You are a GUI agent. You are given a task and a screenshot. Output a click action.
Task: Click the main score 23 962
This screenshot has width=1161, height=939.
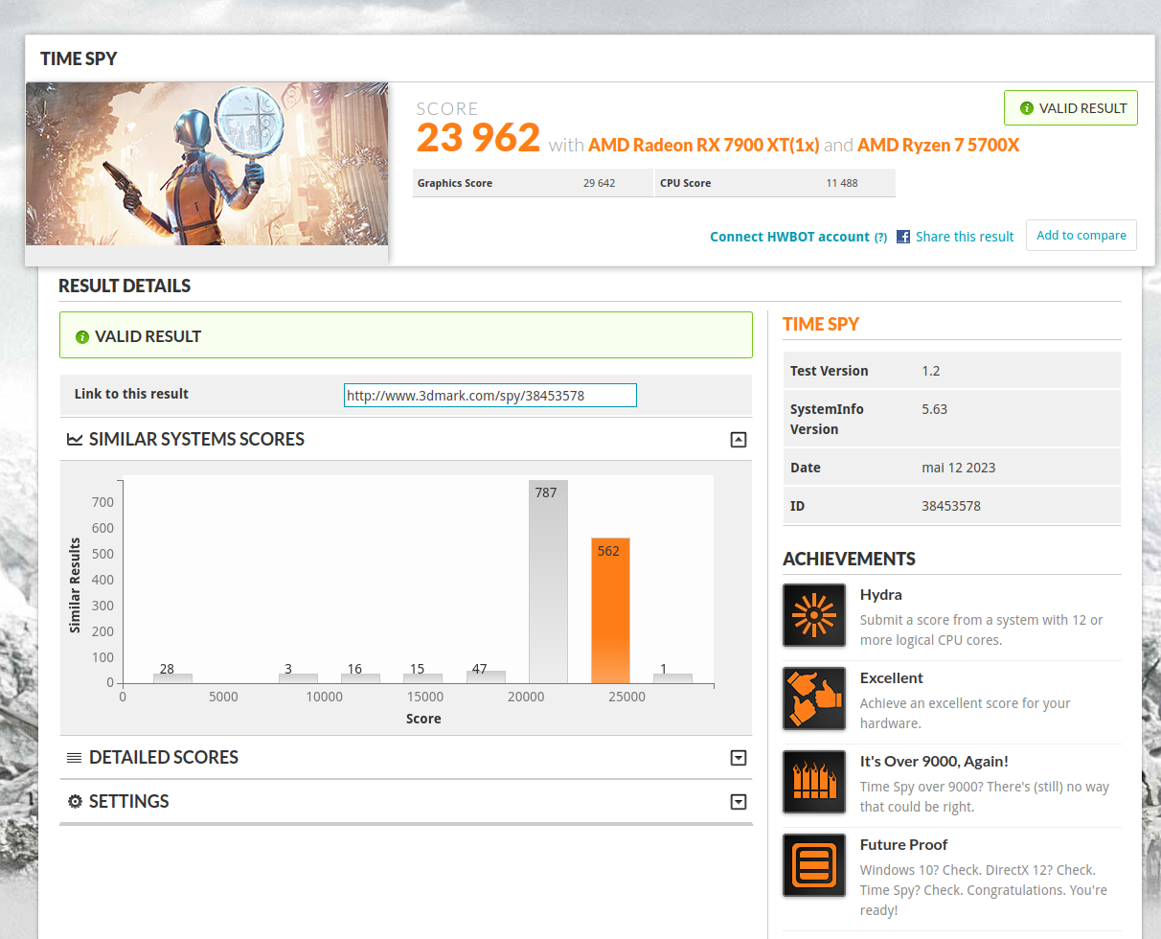point(478,138)
